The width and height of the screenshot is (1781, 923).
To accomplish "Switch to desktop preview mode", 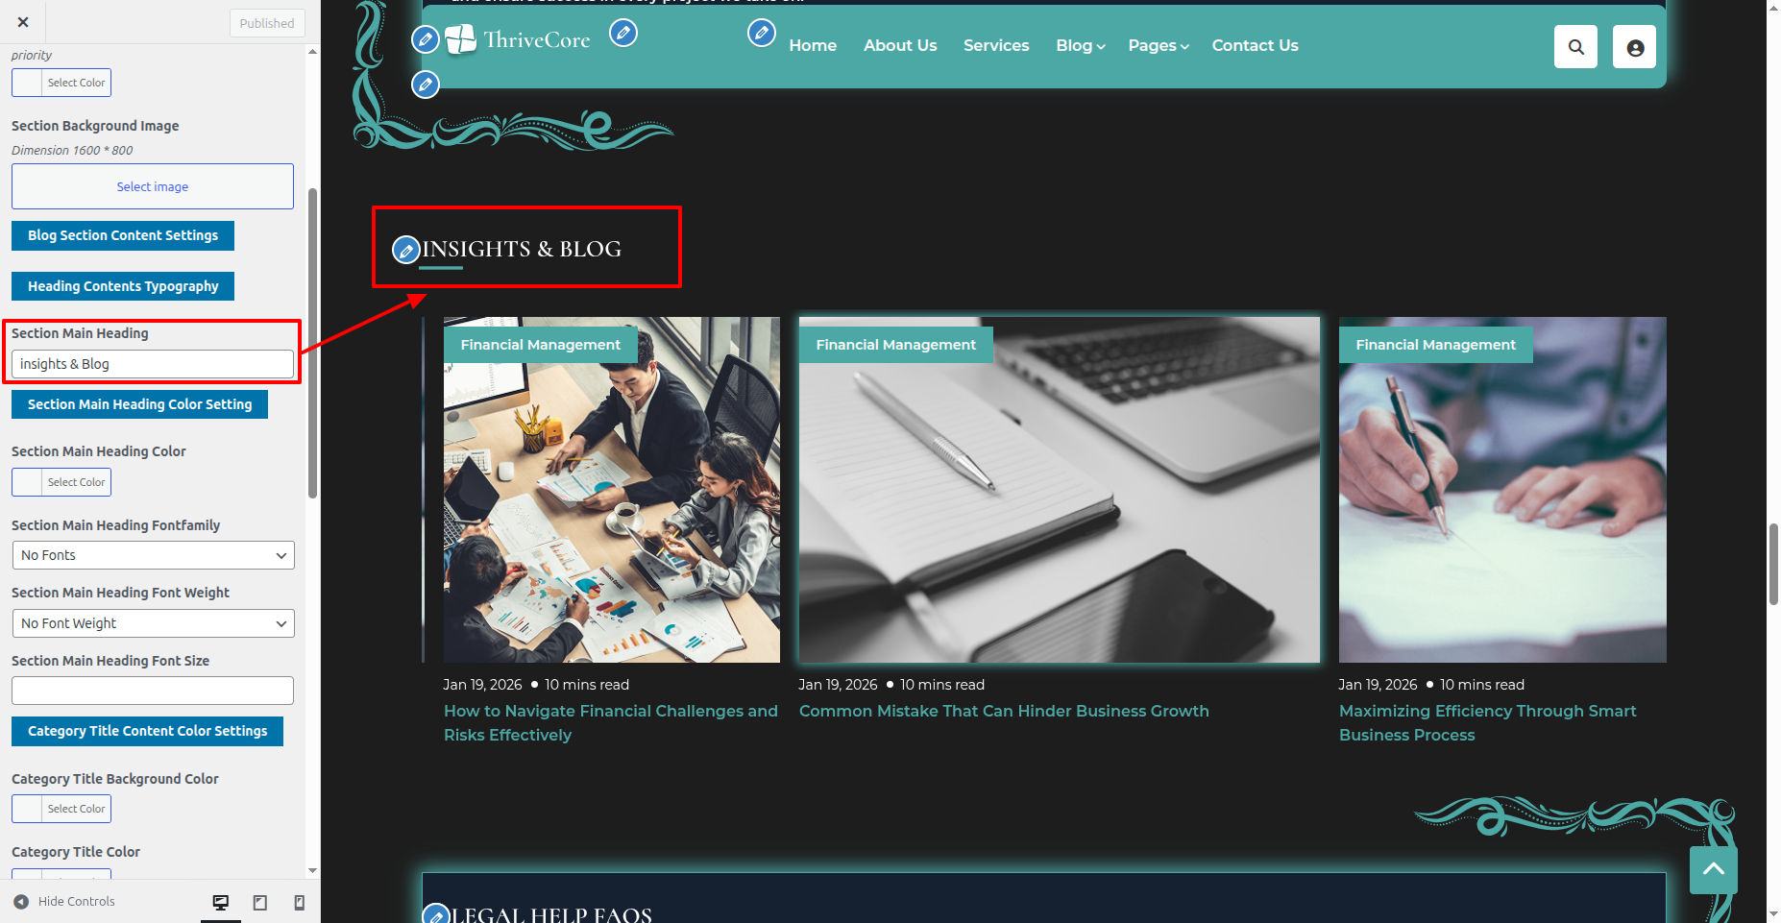I will 221,902.
